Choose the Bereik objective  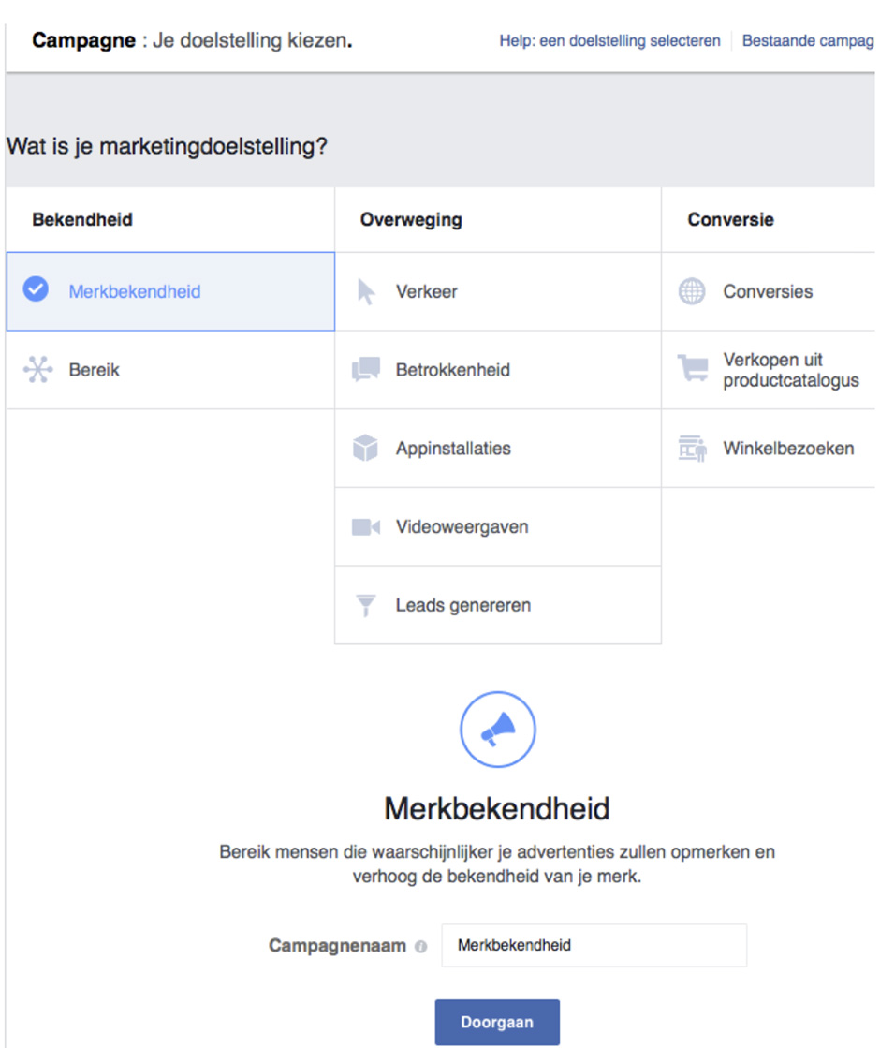pyautogui.click(x=170, y=370)
